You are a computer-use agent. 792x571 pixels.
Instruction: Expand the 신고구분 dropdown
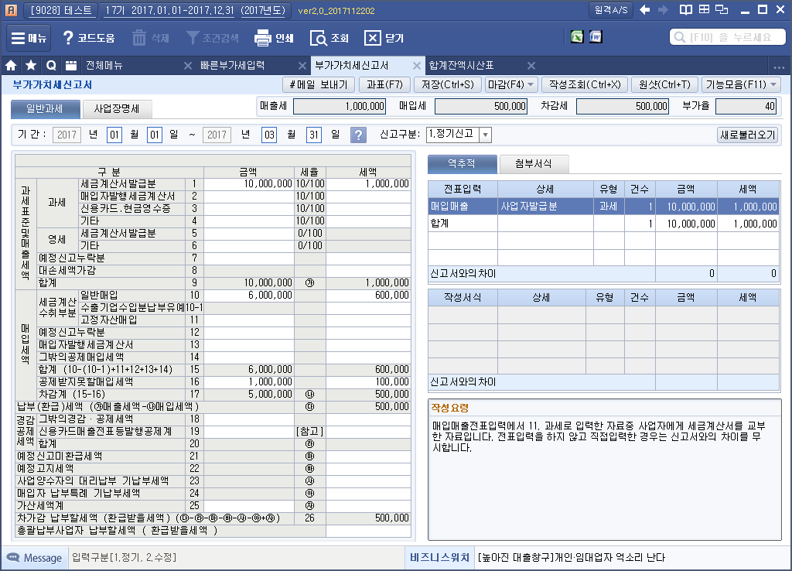point(486,135)
